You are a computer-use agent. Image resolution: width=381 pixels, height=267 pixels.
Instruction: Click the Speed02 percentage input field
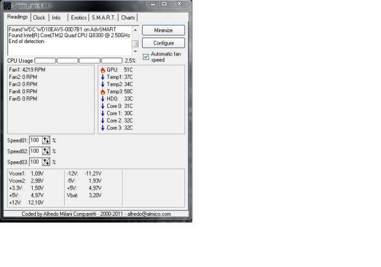pyautogui.click(x=36, y=151)
